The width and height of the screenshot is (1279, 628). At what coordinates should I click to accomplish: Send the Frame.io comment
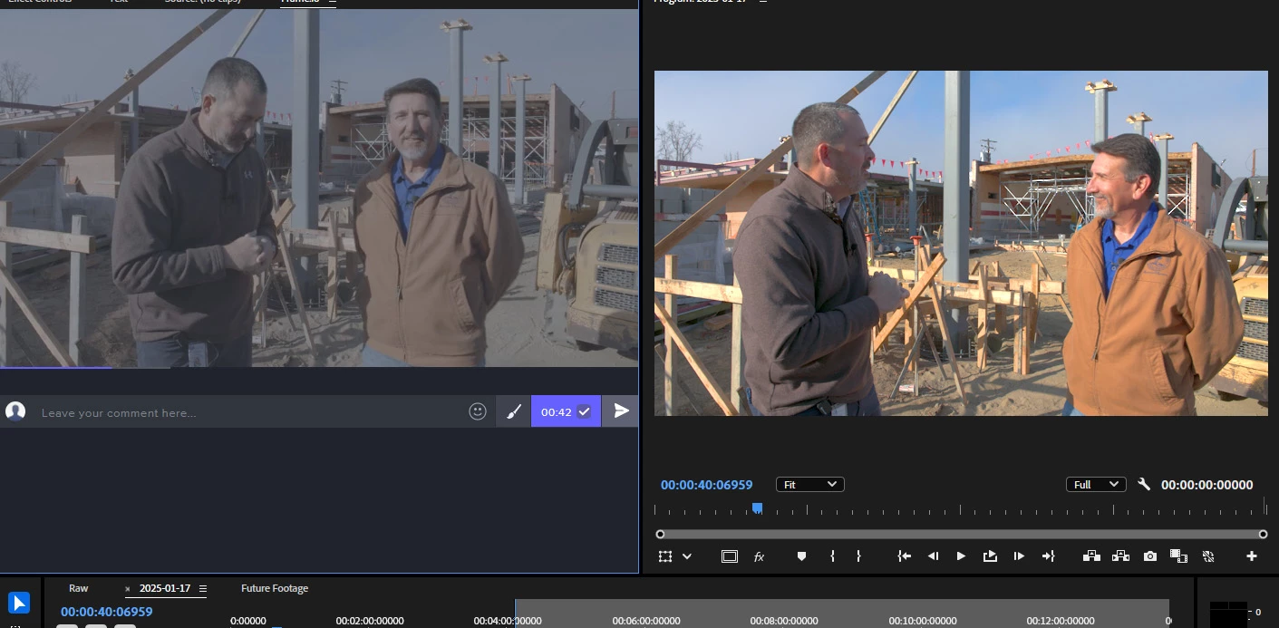pyautogui.click(x=621, y=411)
